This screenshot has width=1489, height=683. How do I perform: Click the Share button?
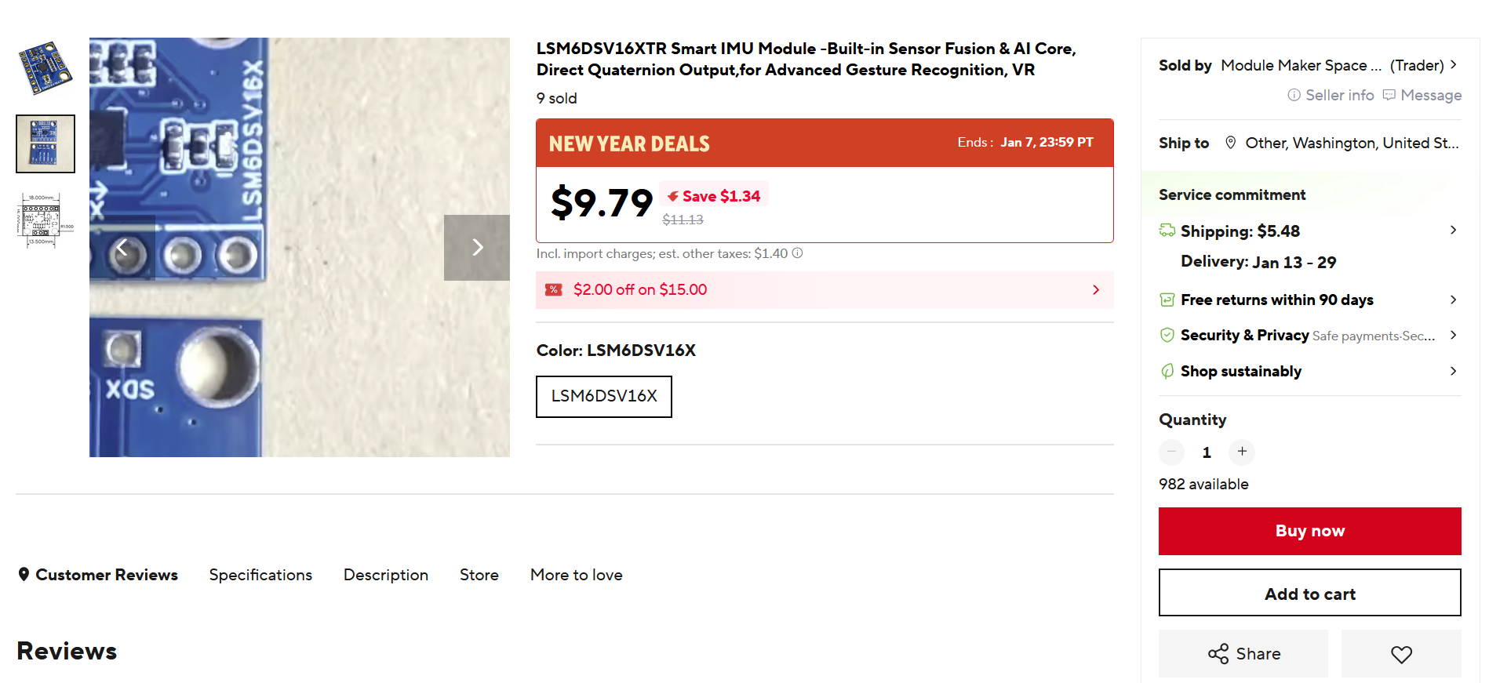pos(1243,654)
